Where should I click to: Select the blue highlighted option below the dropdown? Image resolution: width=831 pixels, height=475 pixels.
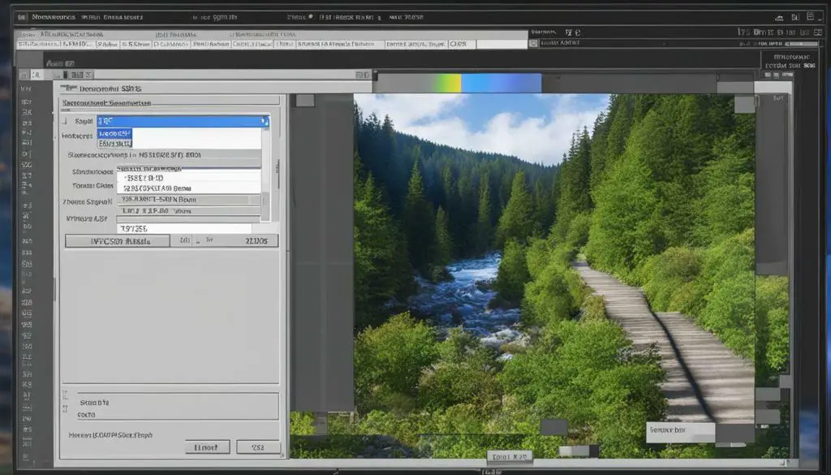pos(114,134)
